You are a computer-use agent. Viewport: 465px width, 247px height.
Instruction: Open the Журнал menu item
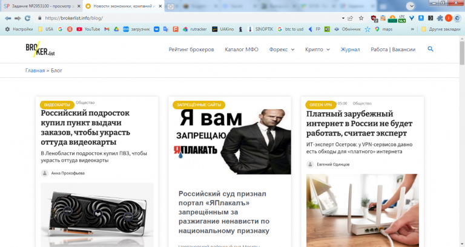[x=350, y=50]
